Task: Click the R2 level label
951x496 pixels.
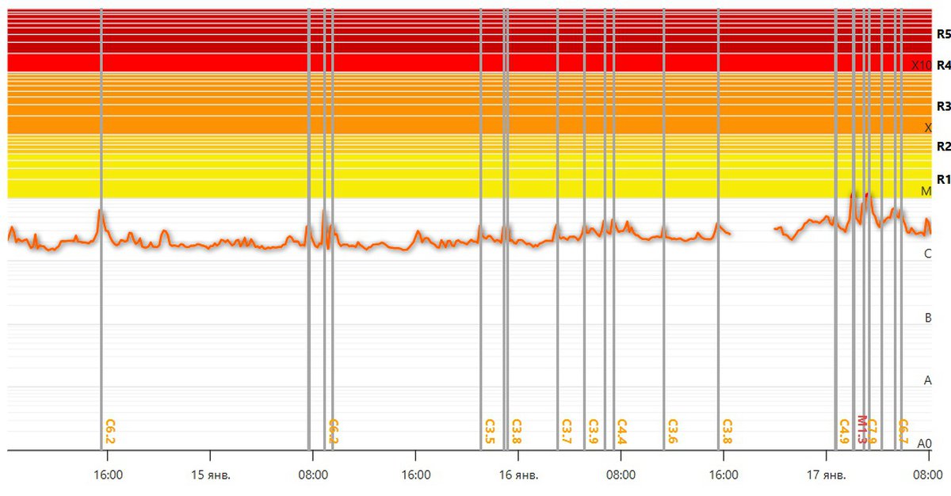Action: click(943, 147)
